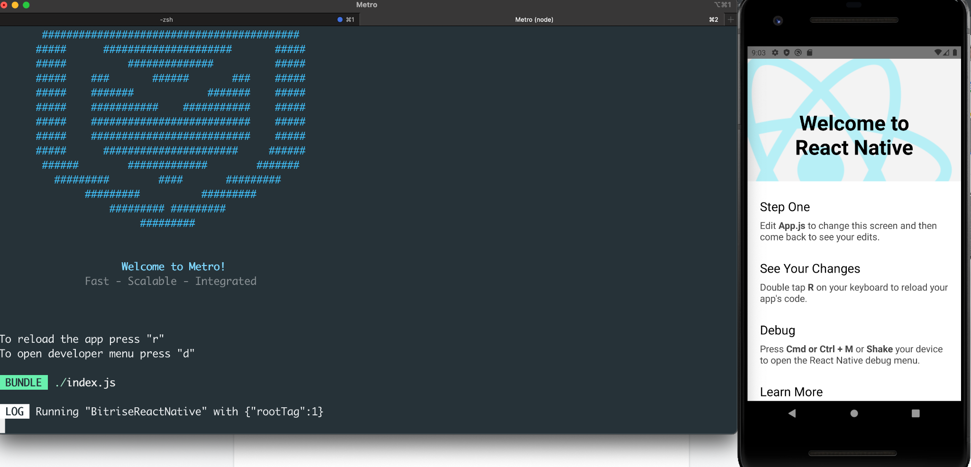Screen dimensions: 971x467
Task: Click the "./index.js" bundle path
Action: (85, 383)
